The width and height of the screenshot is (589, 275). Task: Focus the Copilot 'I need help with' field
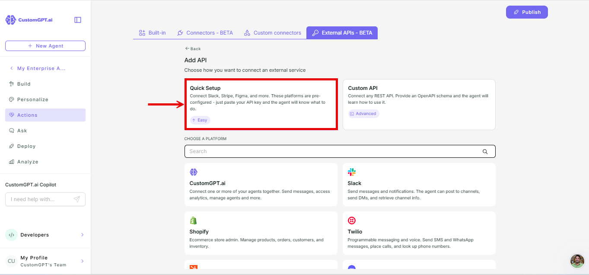point(45,199)
